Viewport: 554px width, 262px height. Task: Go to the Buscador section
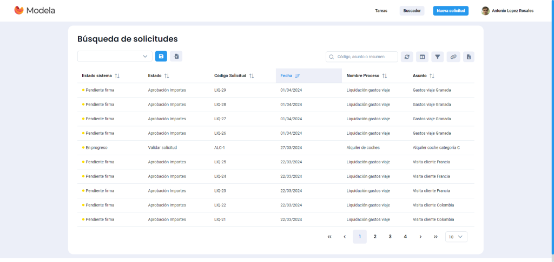click(412, 11)
